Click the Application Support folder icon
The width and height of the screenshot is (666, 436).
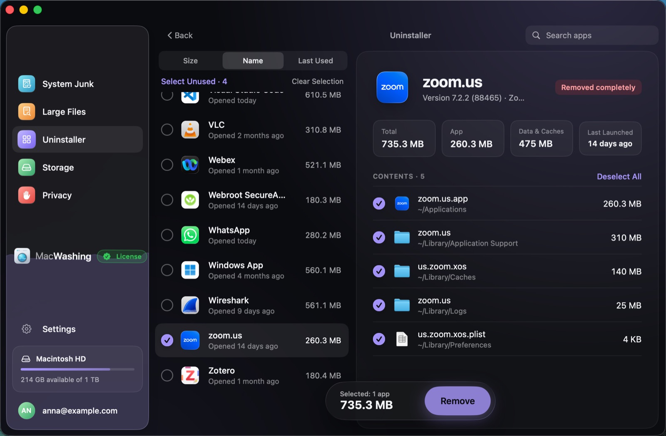pos(402,237)
